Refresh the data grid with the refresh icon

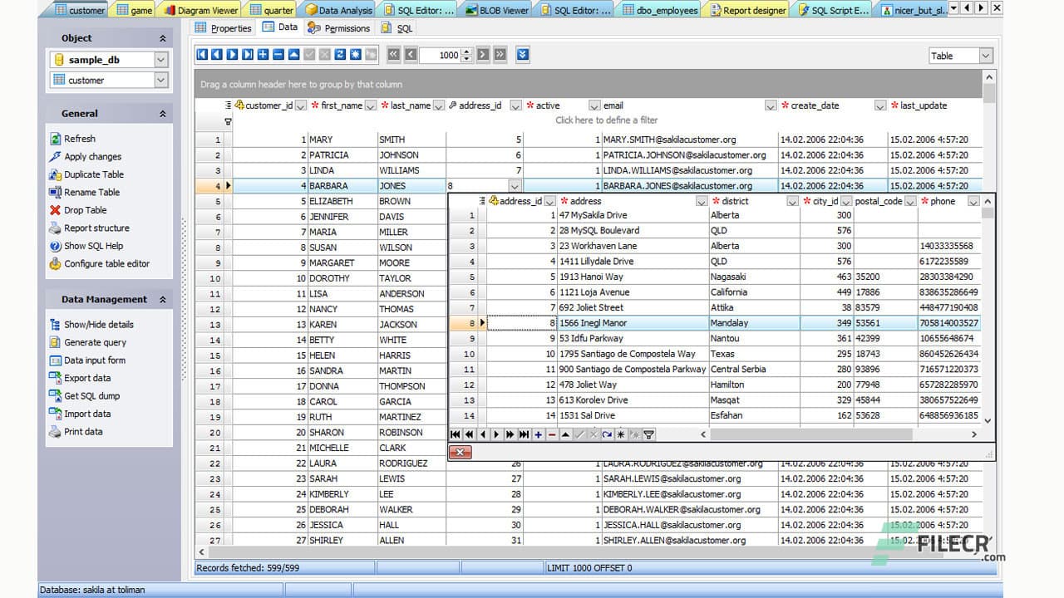342,55
